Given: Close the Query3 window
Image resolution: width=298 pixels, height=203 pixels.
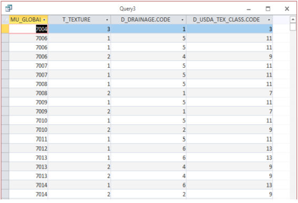Looking at the screenshot, I should [287, 9].
